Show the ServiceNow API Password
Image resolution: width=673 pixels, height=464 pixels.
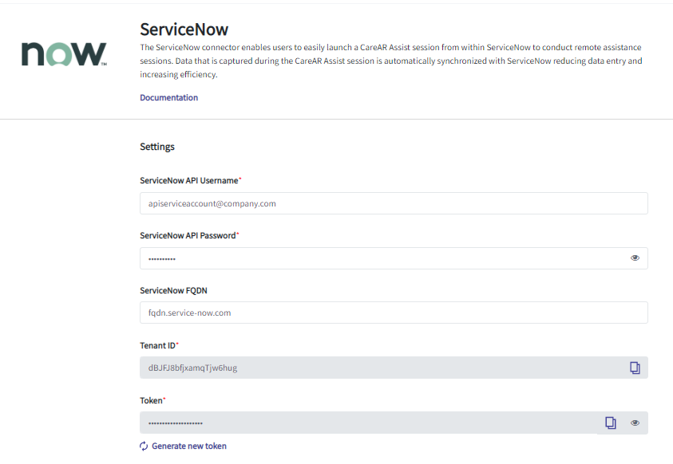(635, 258)
